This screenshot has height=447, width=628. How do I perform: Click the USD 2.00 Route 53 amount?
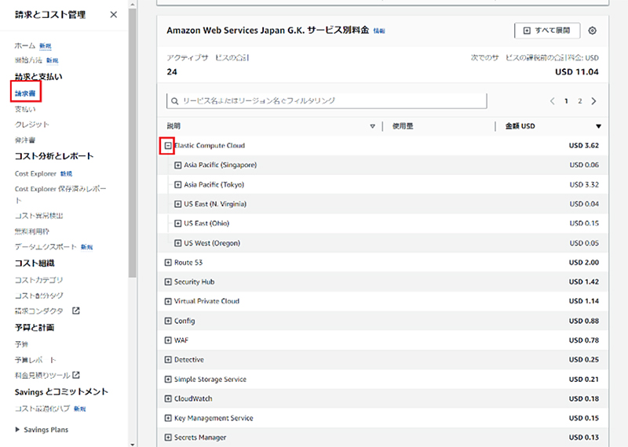point(583,263)
